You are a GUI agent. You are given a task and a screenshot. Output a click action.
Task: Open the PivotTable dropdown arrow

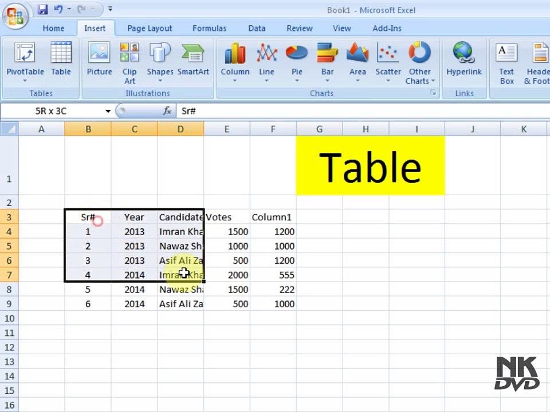tap(25, 81)
